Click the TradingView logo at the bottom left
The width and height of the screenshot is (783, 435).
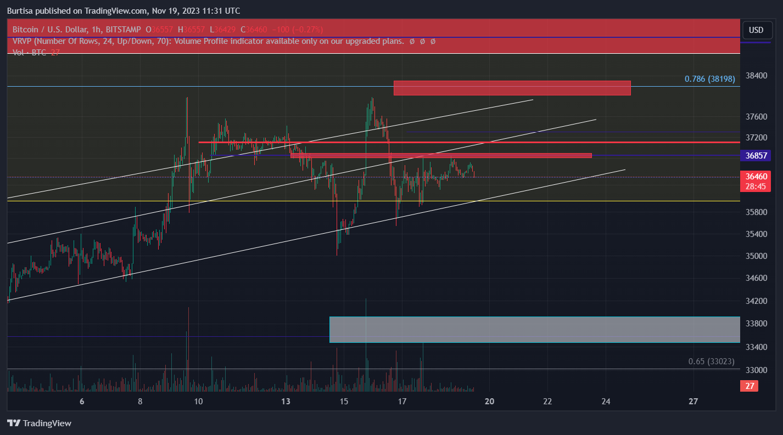point(39,423)
